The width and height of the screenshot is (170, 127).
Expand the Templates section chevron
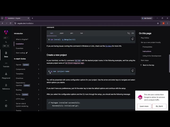click(x=39, y=74)
